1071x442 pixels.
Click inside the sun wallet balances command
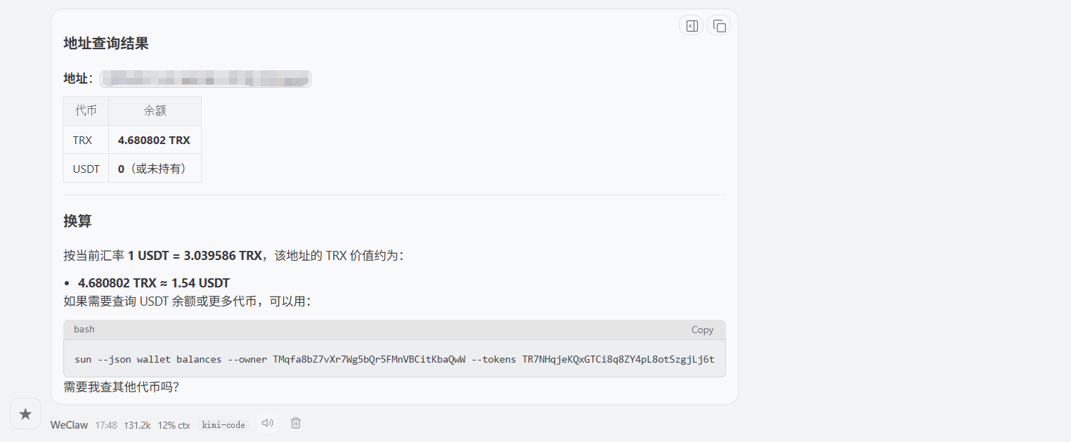point(394,359)
